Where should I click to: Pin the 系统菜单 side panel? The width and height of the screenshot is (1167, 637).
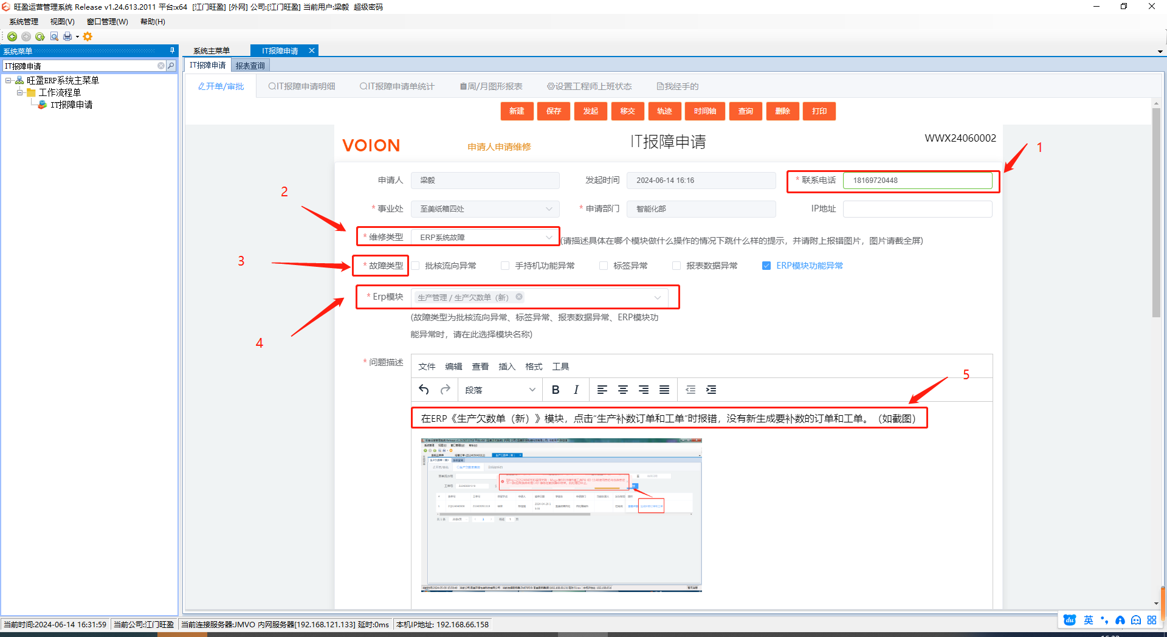172,50
